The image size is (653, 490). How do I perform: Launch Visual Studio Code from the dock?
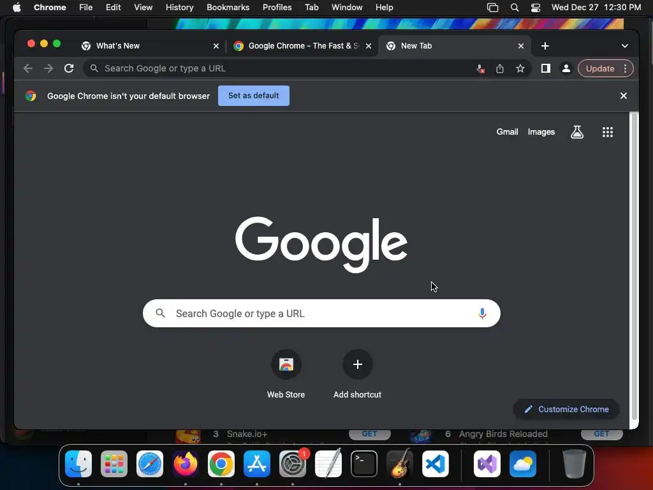point(436,464)
